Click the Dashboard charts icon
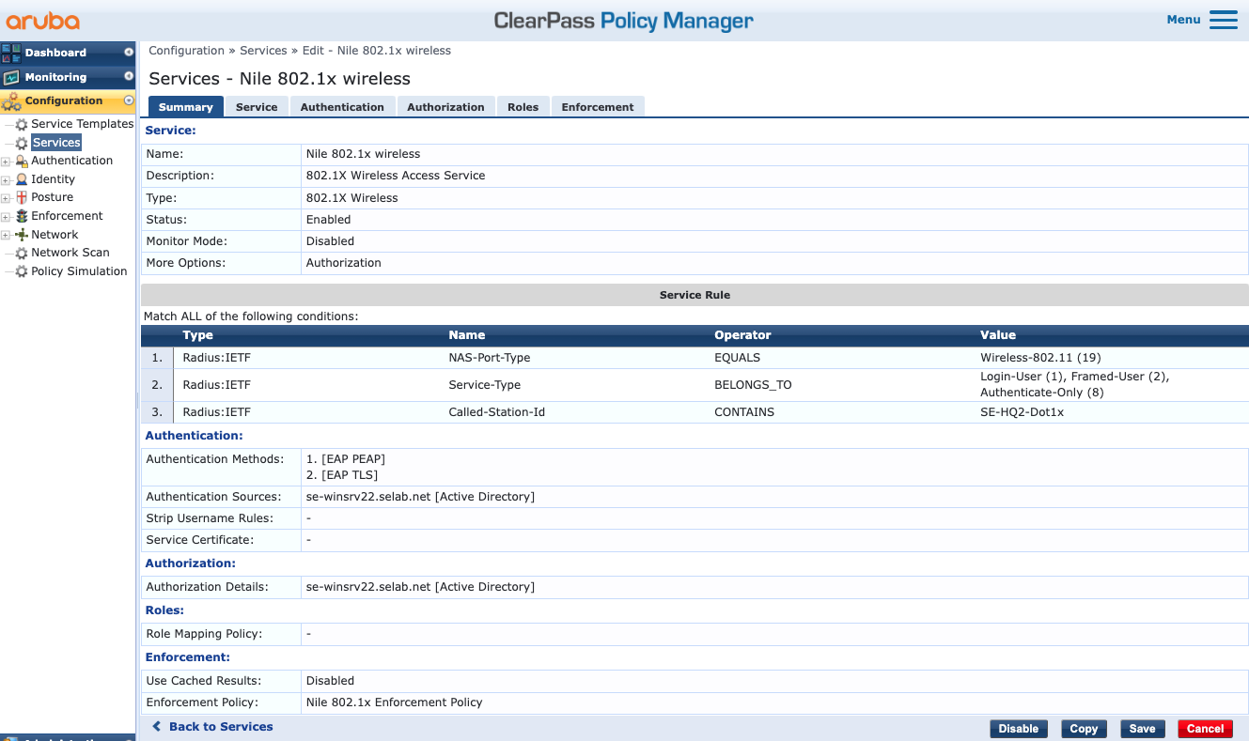 (x=11, y=53)
